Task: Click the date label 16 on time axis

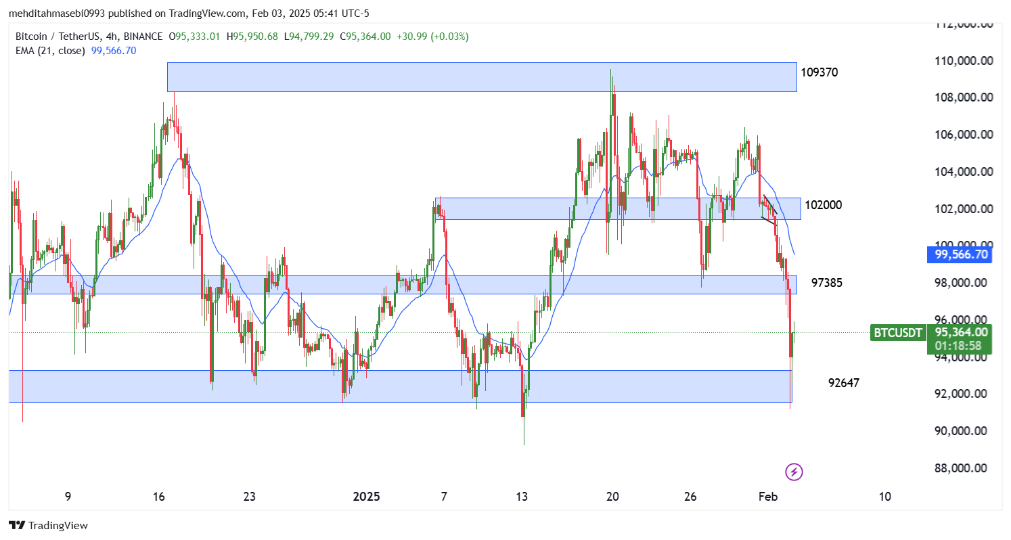Action: coord(159,497)
